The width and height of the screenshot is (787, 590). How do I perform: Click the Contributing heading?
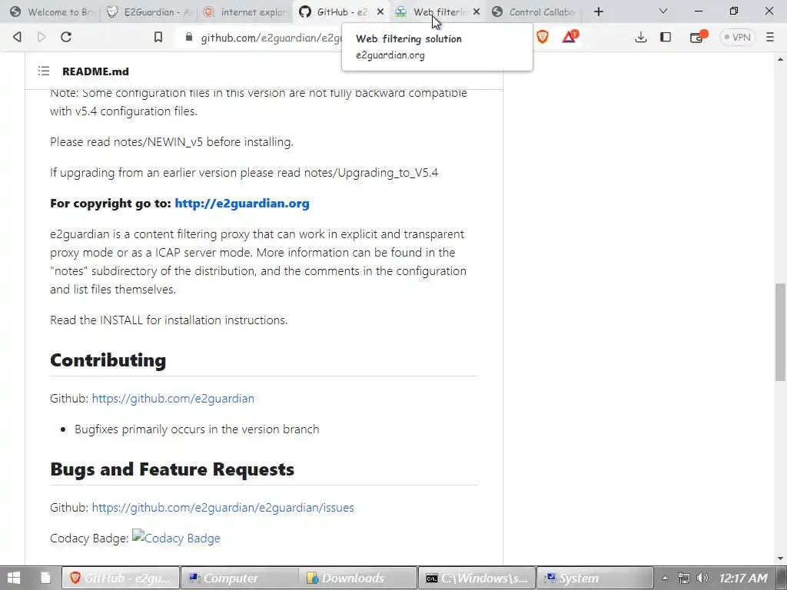tap(108, 360)
